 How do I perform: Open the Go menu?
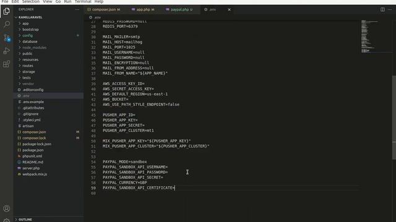point(58,1)
